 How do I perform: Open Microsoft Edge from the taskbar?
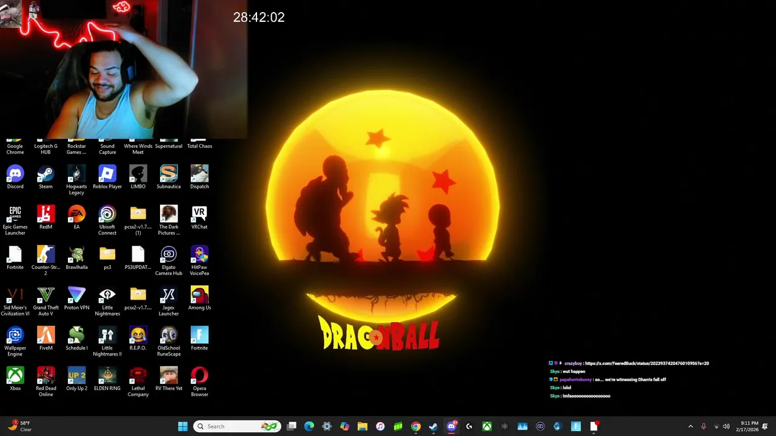coord(309,426)
